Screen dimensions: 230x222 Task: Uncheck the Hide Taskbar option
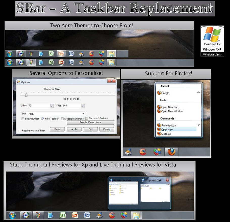point(43,119)
